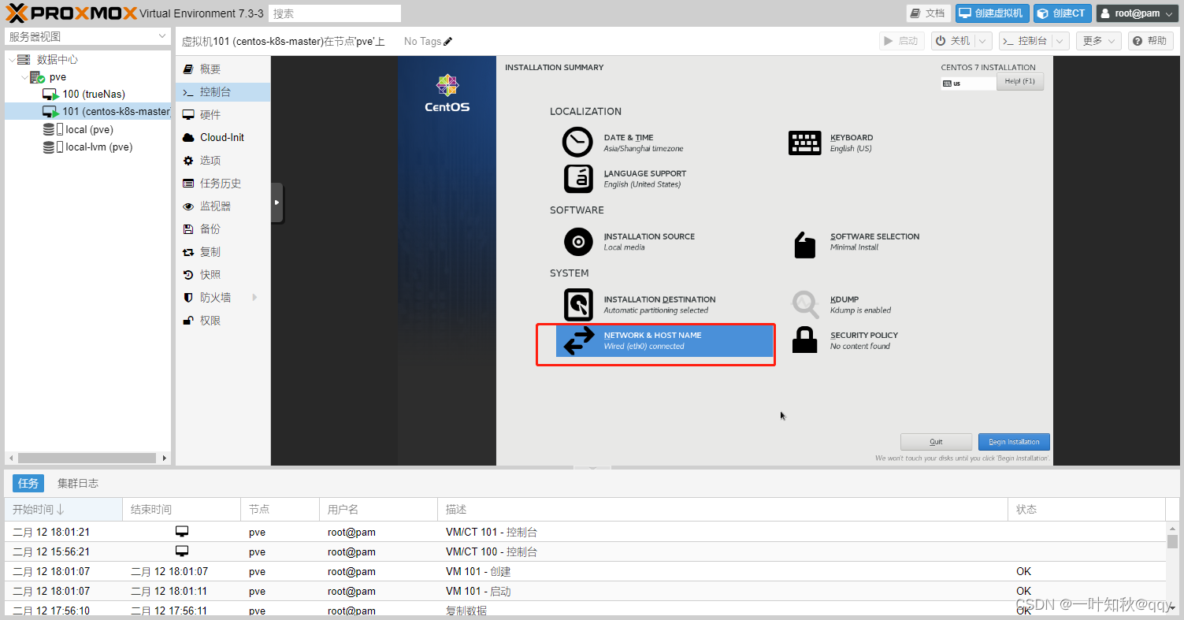This screenshot has height=620, width=1184.
Task: Click the us keyboard layout indicator
Action: tap(968, 83)
